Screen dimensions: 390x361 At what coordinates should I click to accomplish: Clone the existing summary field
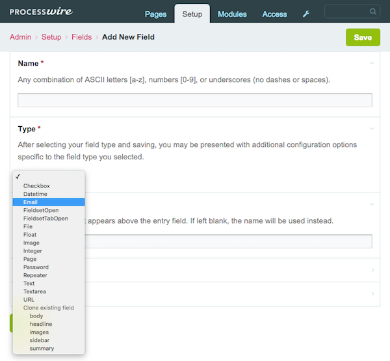pos(49,349)
